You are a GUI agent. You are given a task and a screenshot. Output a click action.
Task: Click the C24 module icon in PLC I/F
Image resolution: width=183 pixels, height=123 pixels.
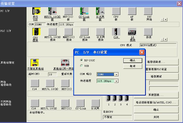116,32
